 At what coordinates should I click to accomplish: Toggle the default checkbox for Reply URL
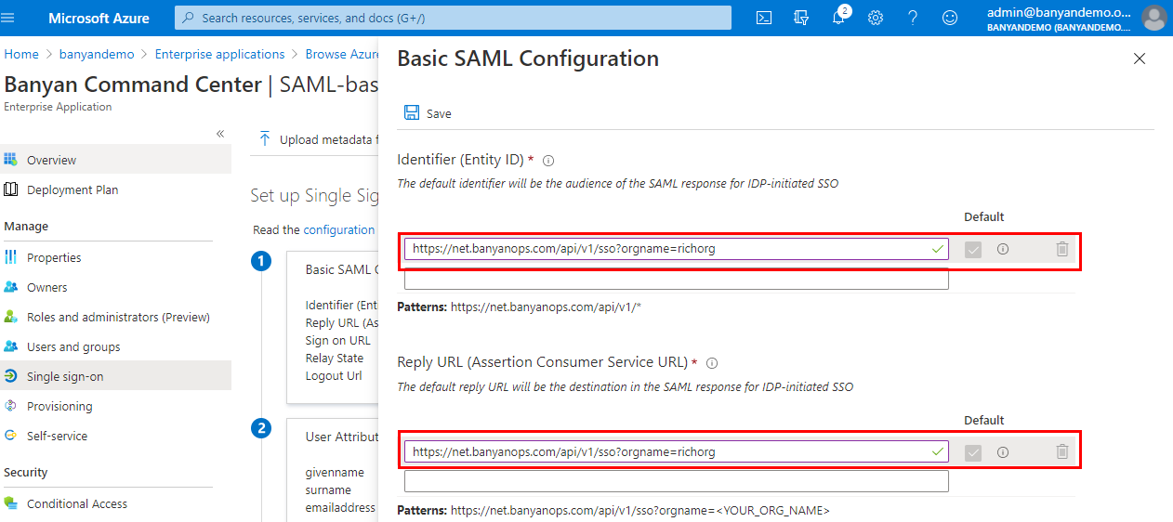[973, 452]
